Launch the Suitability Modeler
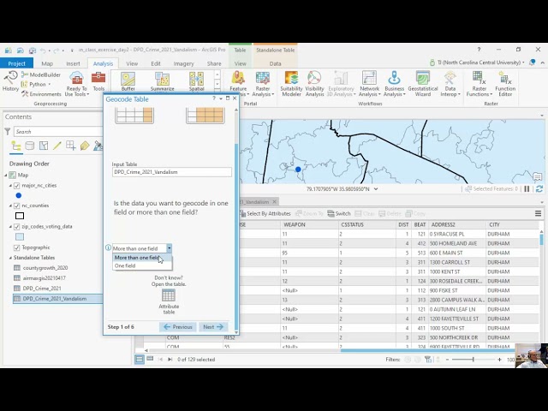Image resolution: width=548 pixels, height=411 pixels. [291, 84]
